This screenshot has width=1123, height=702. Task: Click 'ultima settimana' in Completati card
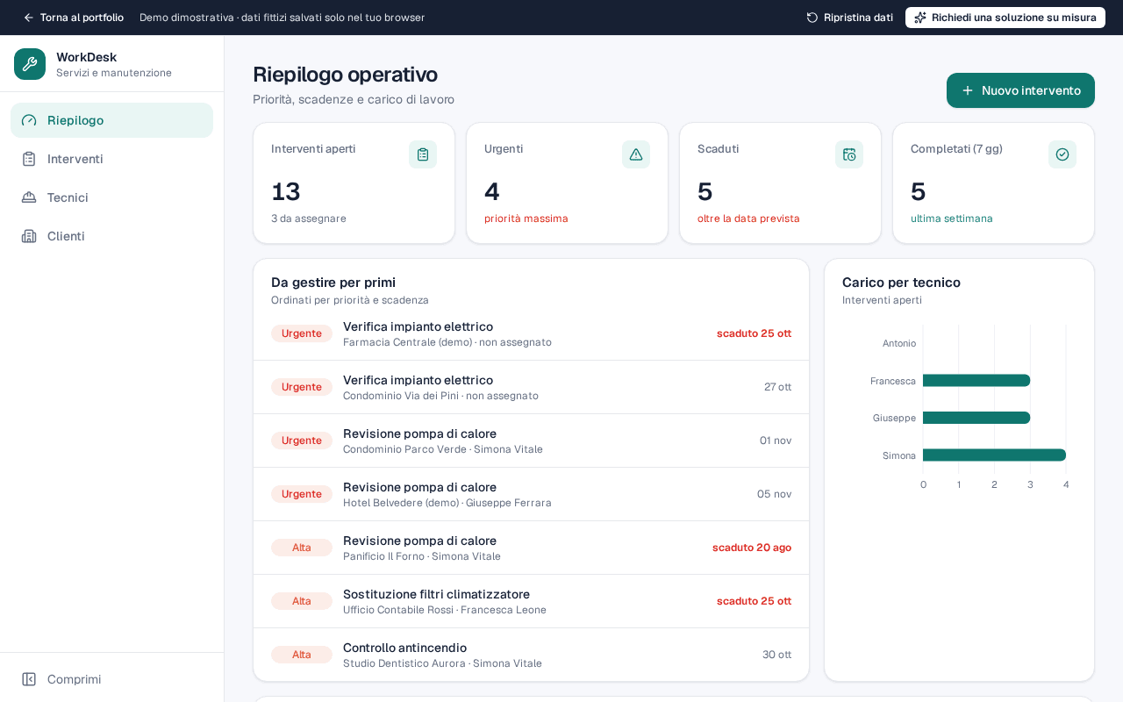point(952,218)
